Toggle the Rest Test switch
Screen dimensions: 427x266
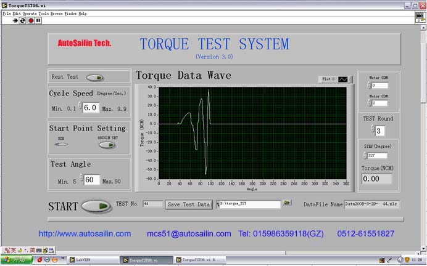95,78
